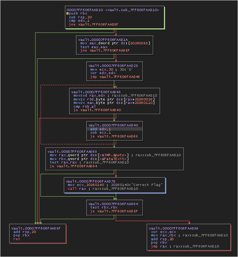Click 'mov rbx,qword ptr ds:[<&FatalExit>]' line
Viewport: 238px width, 257px height.
tap(89, 159)
